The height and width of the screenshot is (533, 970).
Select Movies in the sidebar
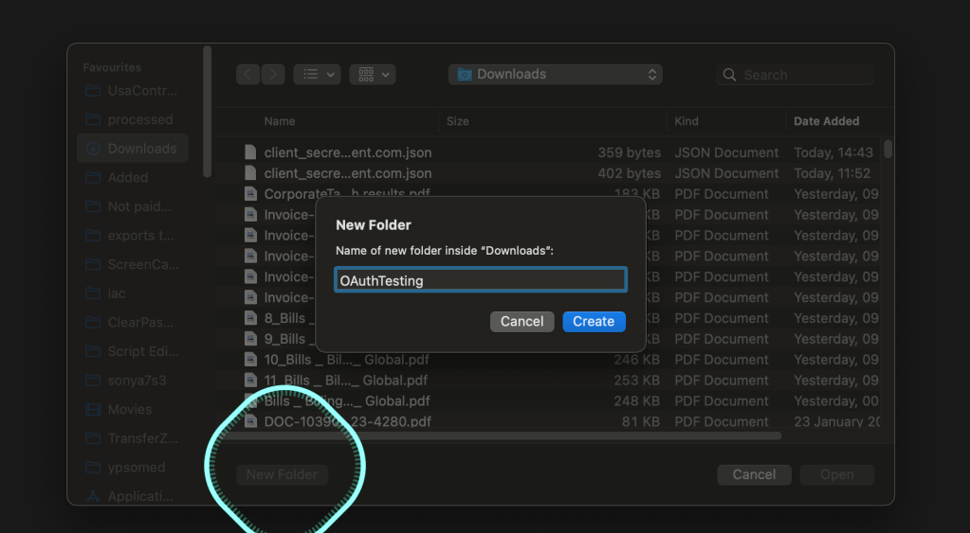(x=133, y=410)
